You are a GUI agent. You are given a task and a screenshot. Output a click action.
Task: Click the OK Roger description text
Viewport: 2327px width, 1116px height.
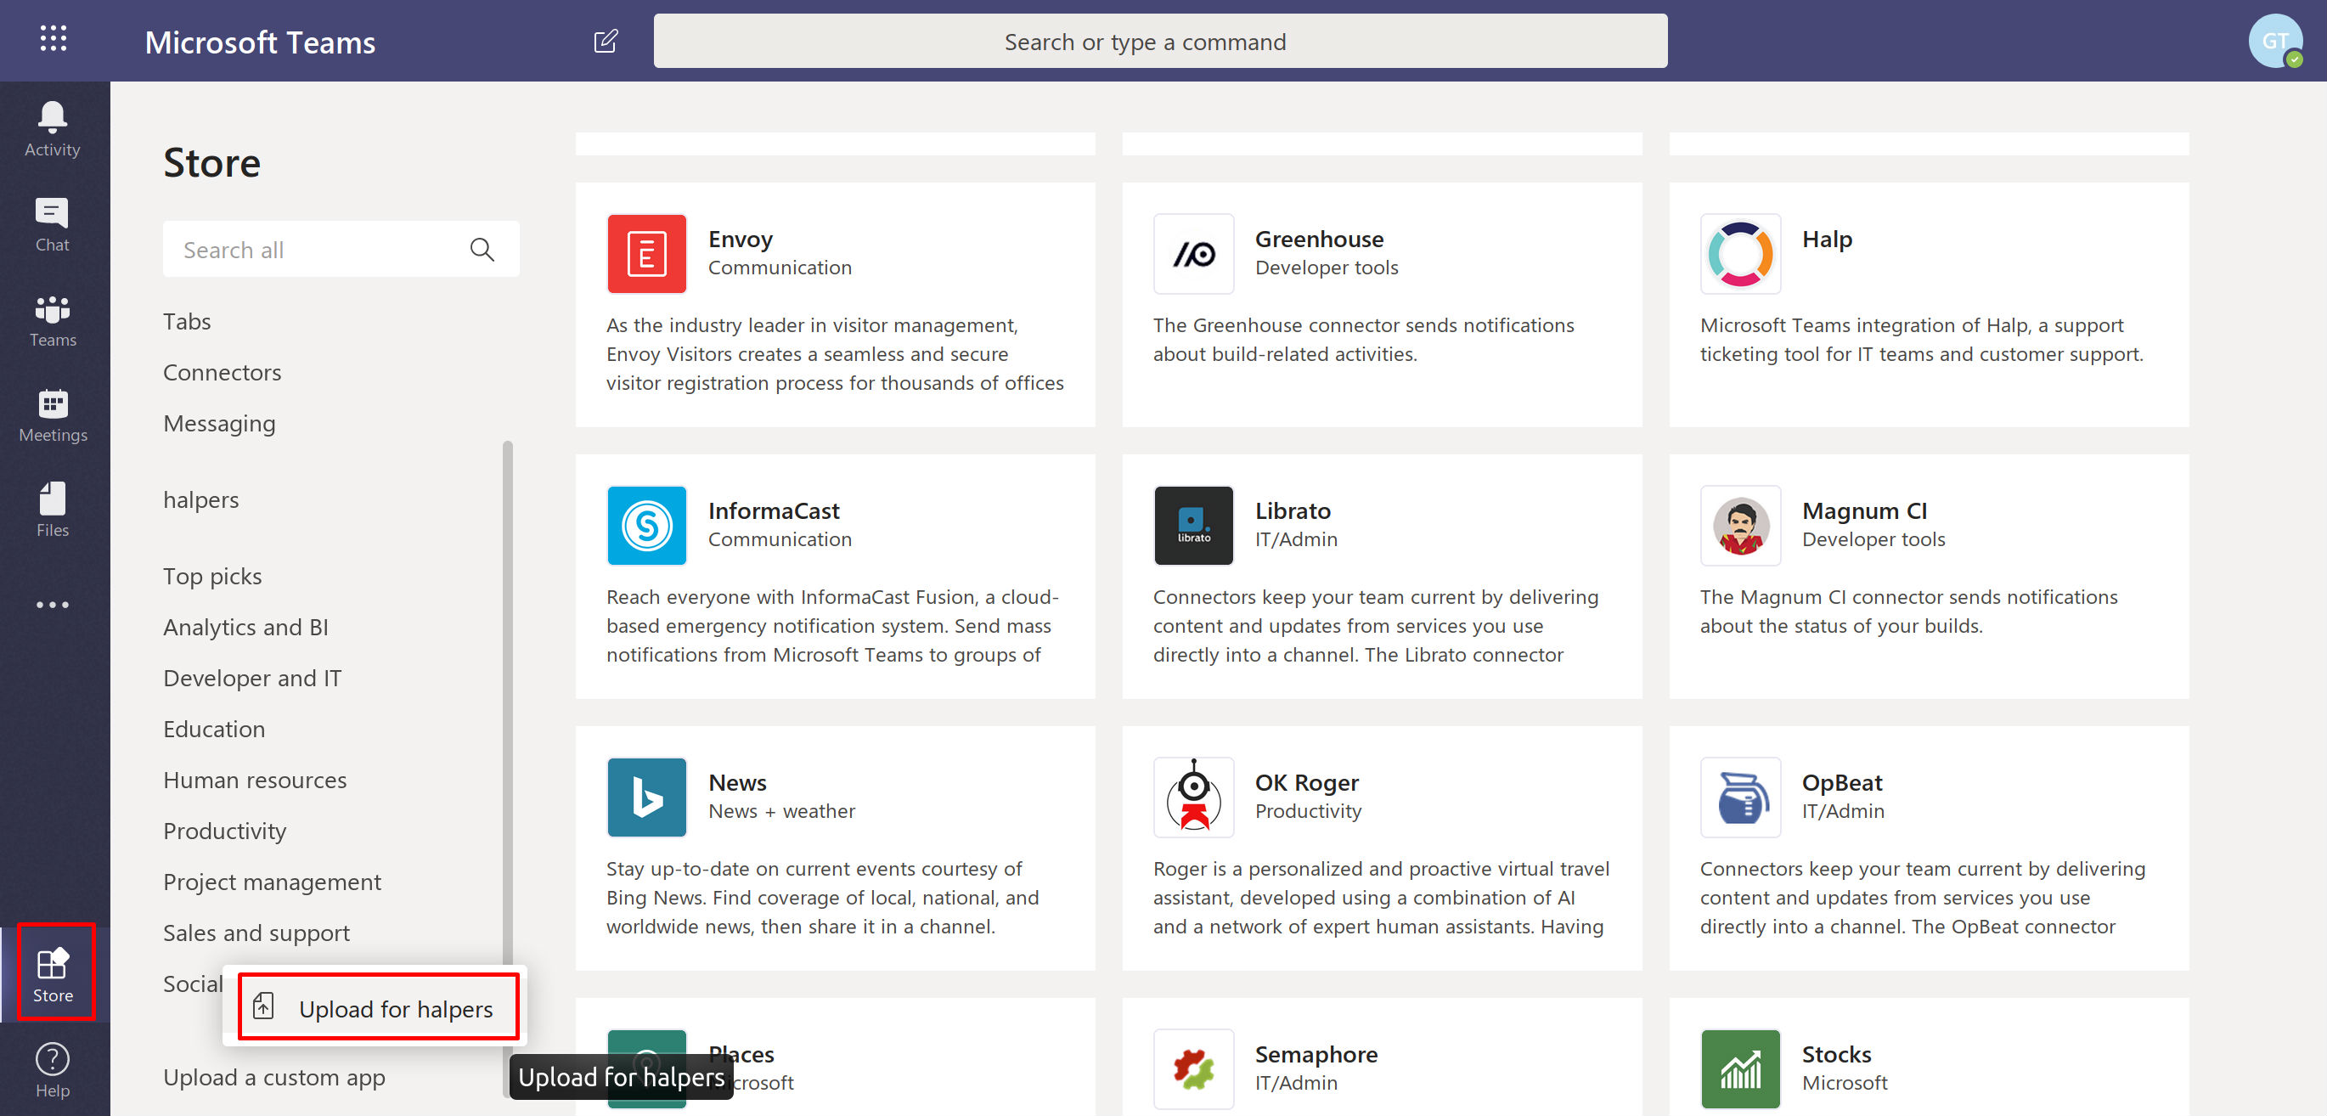point(1381,898)
